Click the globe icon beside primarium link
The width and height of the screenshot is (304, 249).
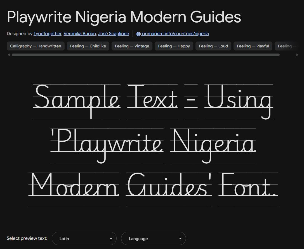tap(138, 34)
